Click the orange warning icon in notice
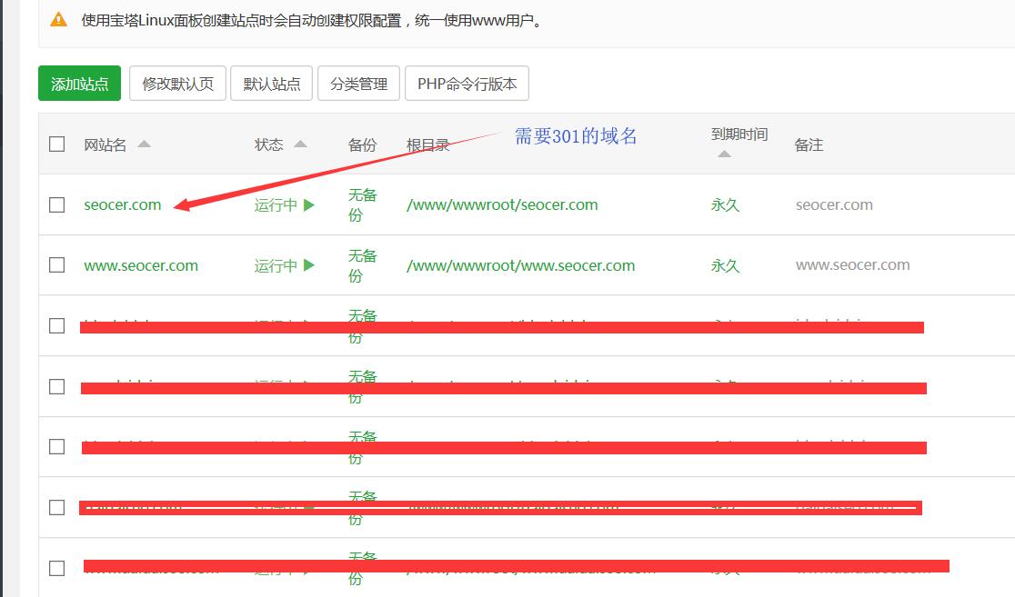Viewport: 1015px width, 597px height. [58, 19]
